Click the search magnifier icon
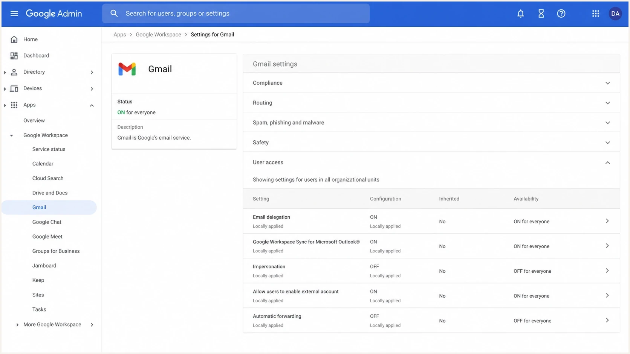The width and height of the screenshot is (630, 354). coord(114,14)
